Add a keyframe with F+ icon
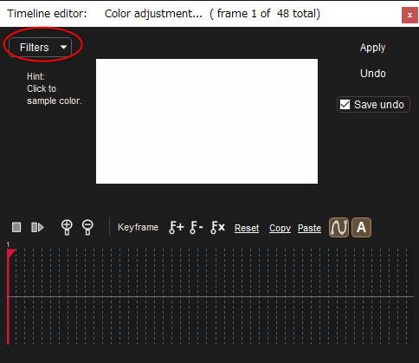 coord(177,227)
